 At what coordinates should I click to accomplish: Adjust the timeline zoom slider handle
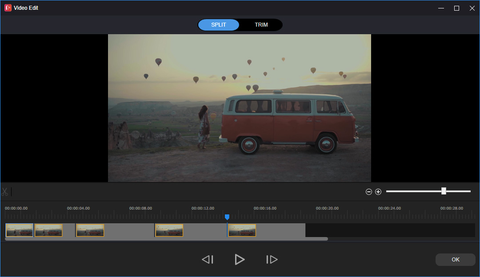tap(443, 190)
